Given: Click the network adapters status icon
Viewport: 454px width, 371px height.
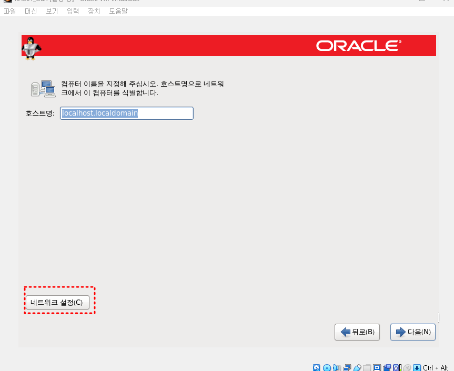Looking at the screenshot, I should [347, 367].
